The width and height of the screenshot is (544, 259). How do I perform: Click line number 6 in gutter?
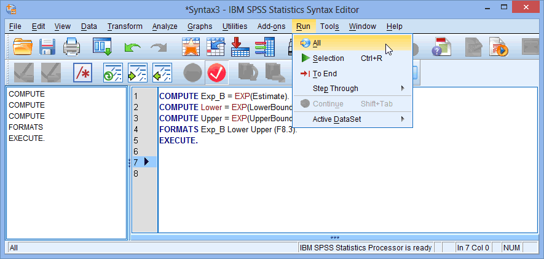point(136,151)
